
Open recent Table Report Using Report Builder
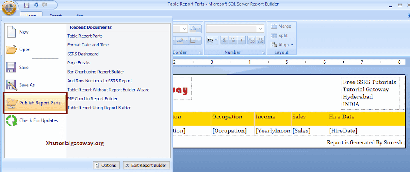click(99, 108)
